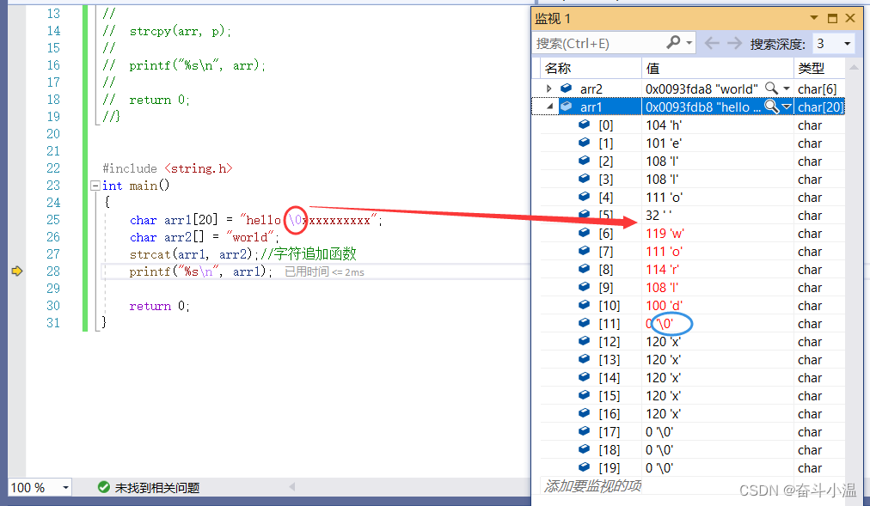Image resolution: width=870 pixels, height=506 pixels.
Task: Select the [17] element cube icon
Action: (585, 431)
